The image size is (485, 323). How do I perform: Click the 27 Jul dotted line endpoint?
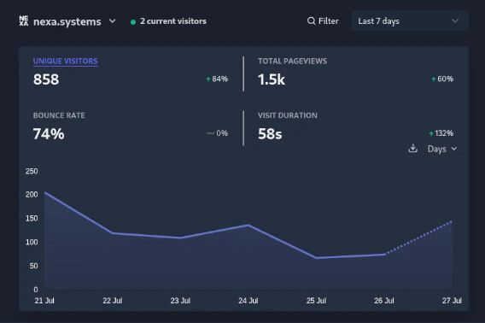(452, 221)
